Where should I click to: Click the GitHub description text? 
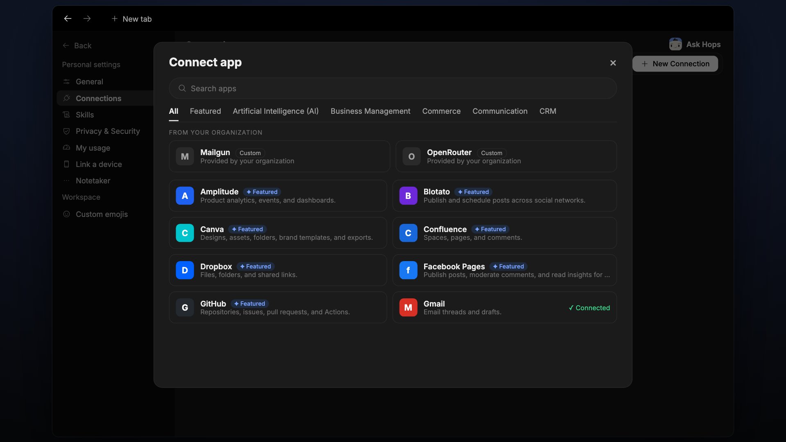(275, 312)
